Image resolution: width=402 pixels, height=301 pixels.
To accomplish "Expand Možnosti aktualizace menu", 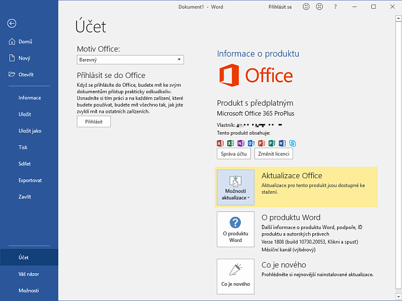I will tap(236, 187).
